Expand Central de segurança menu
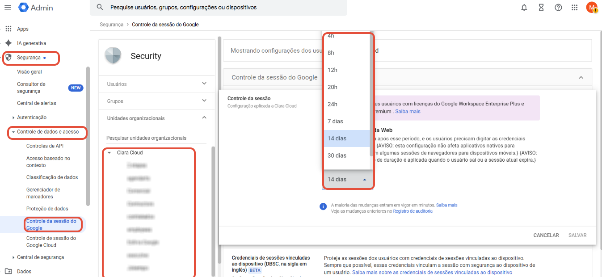This screenshot has height=277, width=602. click(x=13, y=257)
